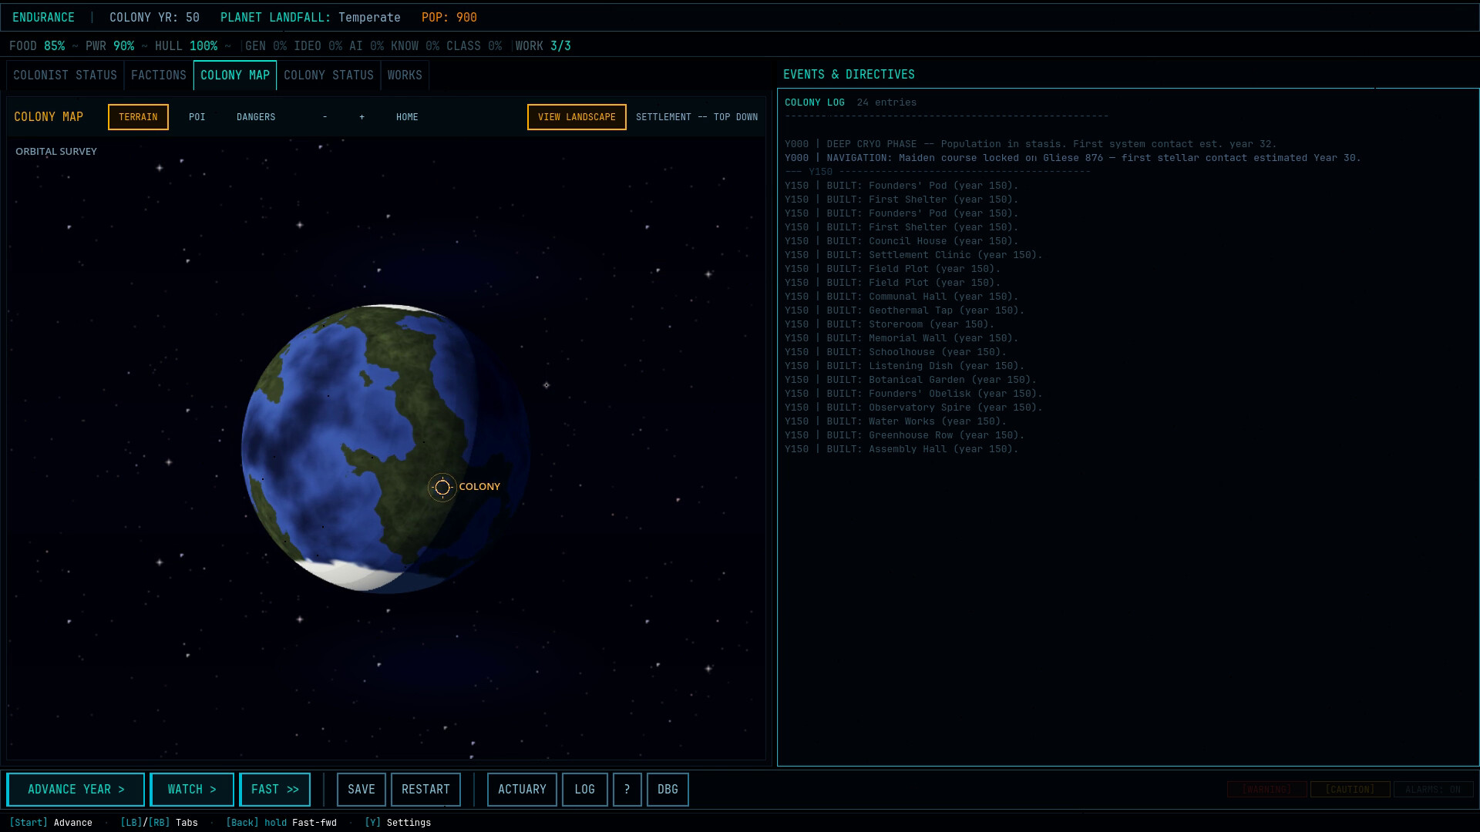Toggle the POI map overlay
The width and height of the screenshot is (1480, 832).
click(x=197, y=117)
